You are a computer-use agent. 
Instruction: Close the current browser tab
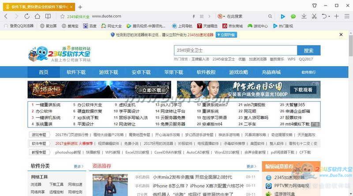pos(71,7)
